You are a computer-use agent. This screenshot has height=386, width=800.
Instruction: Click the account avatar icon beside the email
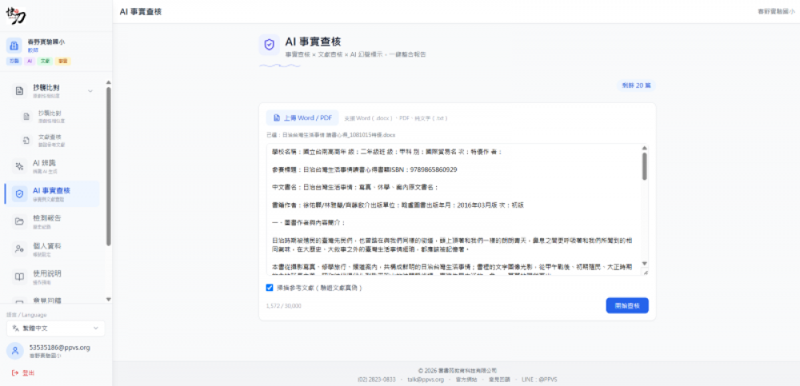coord(14,351)
